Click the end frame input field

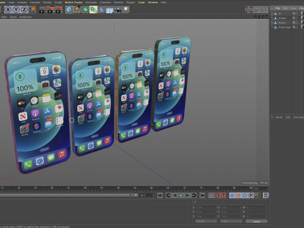point(147,195)
